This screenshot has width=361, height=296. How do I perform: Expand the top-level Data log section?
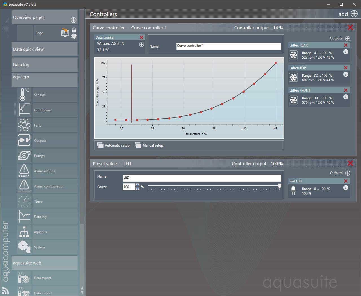[45, 65]
